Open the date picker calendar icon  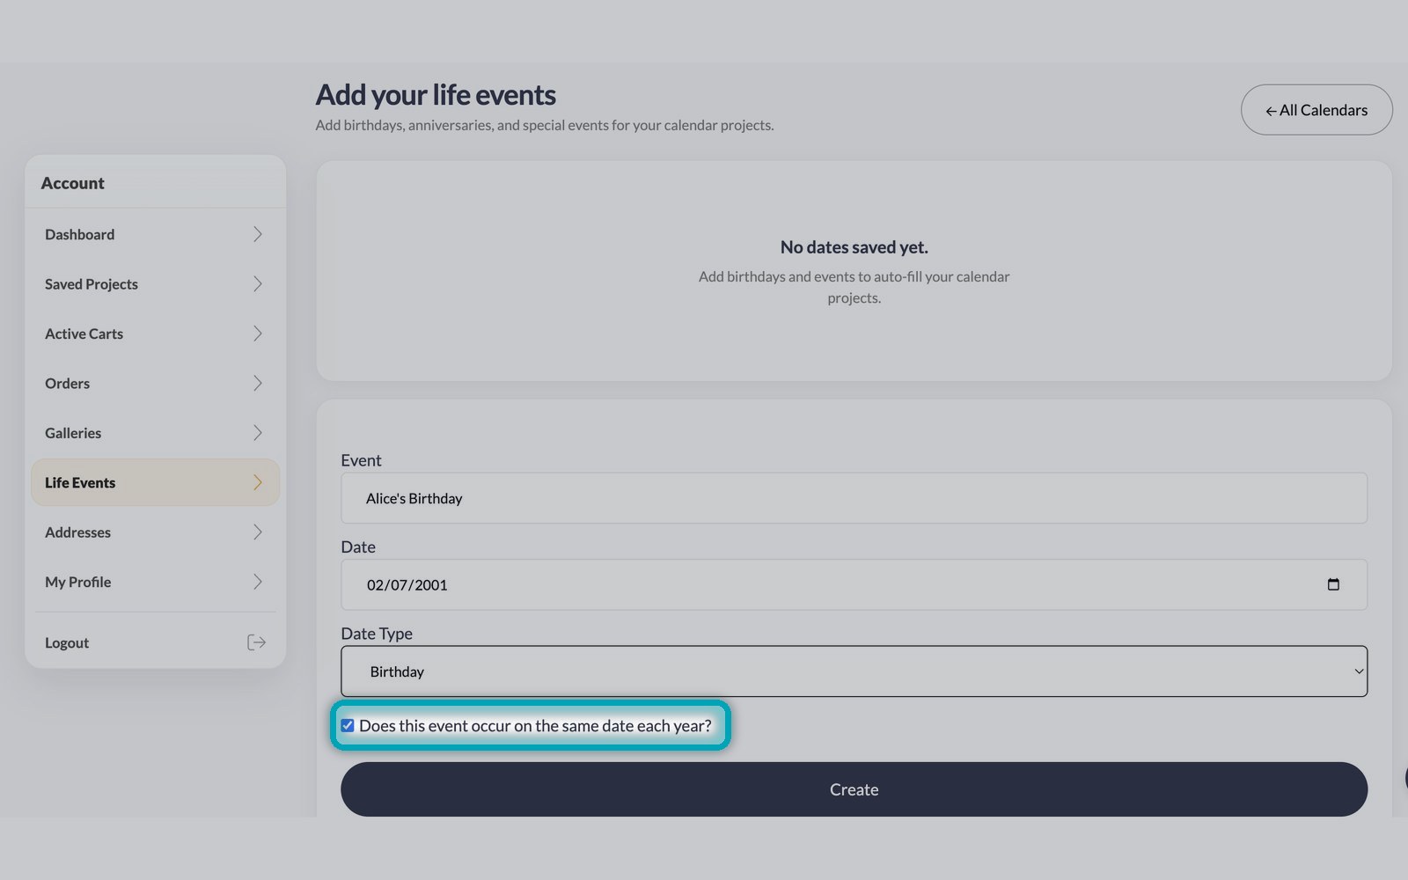coord(1333,584)
